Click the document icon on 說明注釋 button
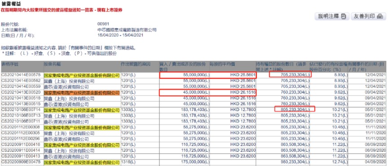Viewport: 388px width, 166px height. (344, 17)
